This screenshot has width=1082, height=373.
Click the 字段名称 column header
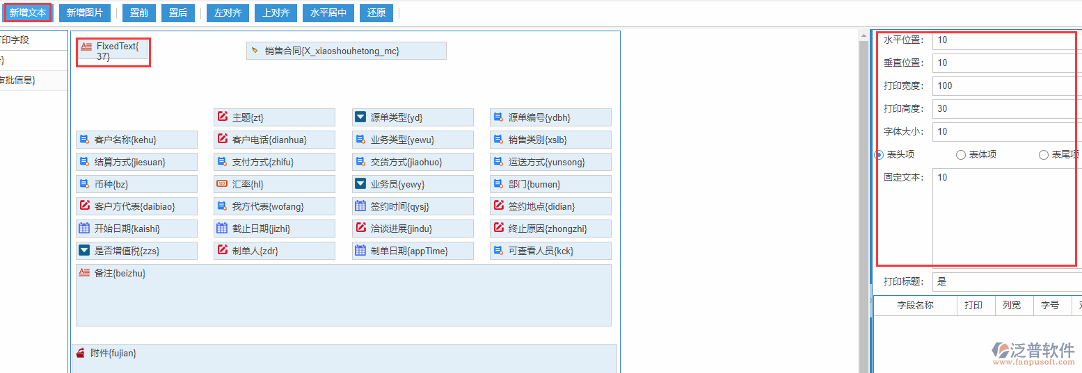click(x=915, y=306)
